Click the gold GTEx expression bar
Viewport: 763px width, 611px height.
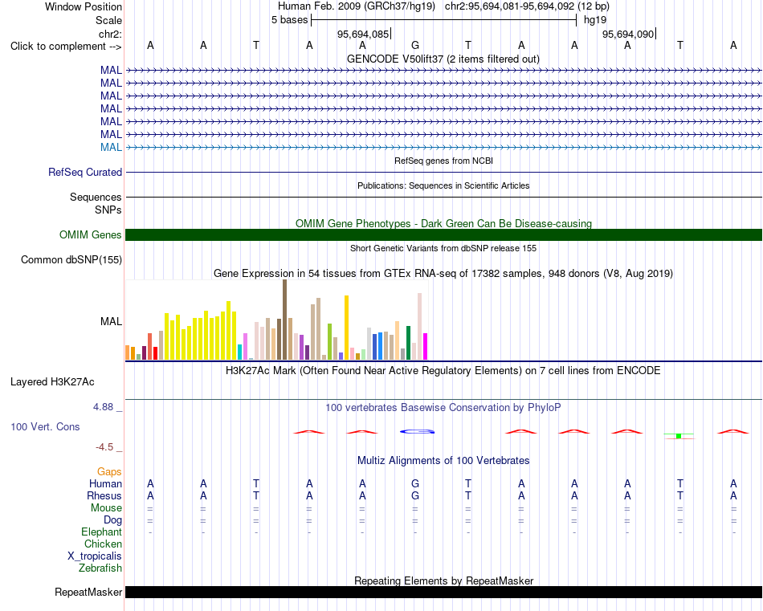point(346,328)
